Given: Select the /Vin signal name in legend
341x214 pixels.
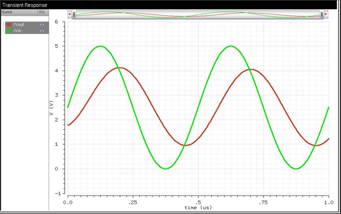Looking at the screenshot, I should pos(17,30).
